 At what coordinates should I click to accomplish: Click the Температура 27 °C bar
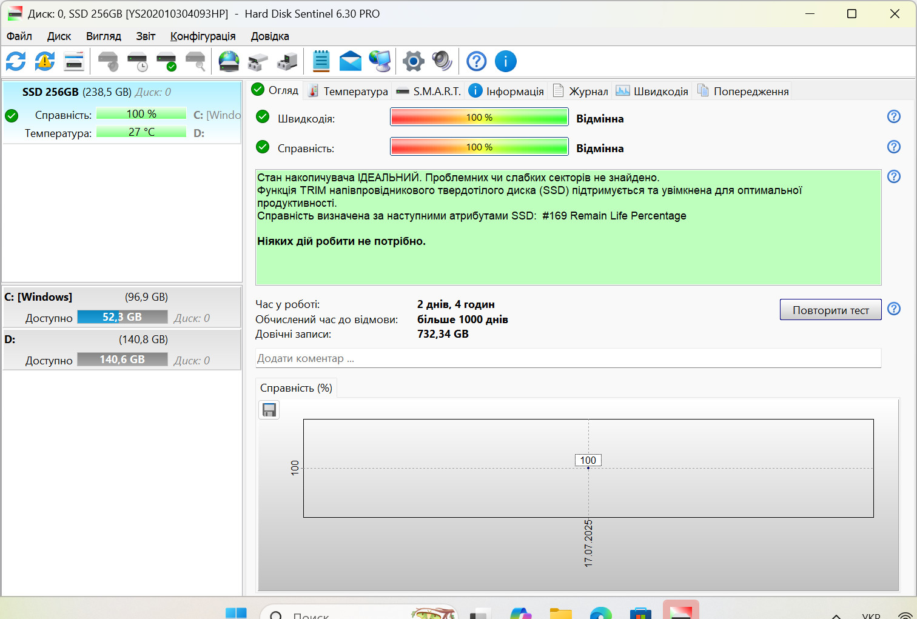point(141,132)
